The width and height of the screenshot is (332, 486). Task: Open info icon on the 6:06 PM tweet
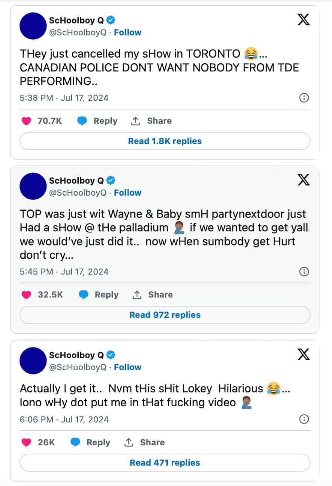304,419
